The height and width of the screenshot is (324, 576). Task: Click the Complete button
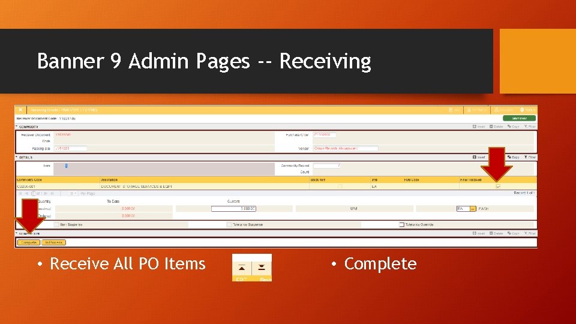coord(29,242)
